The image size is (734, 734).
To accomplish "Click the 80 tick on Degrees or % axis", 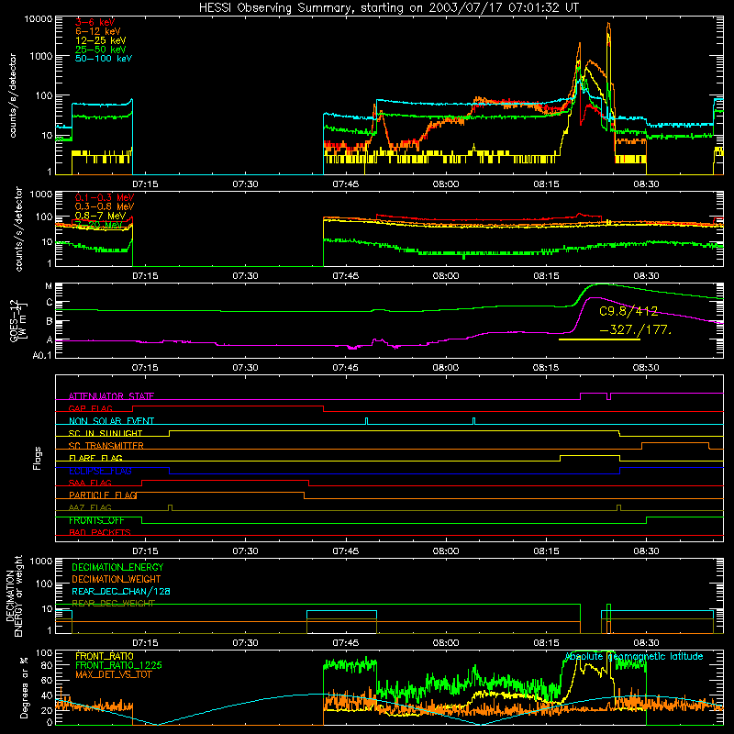I will click(47, 666).
